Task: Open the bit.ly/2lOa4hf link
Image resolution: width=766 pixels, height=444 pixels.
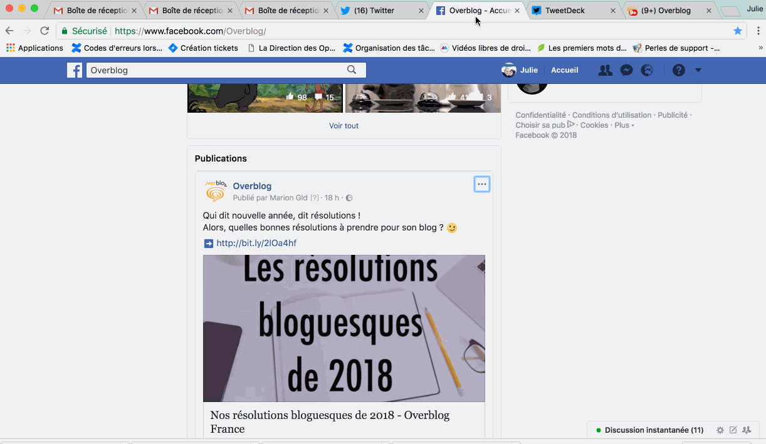Action: [256, 243]
